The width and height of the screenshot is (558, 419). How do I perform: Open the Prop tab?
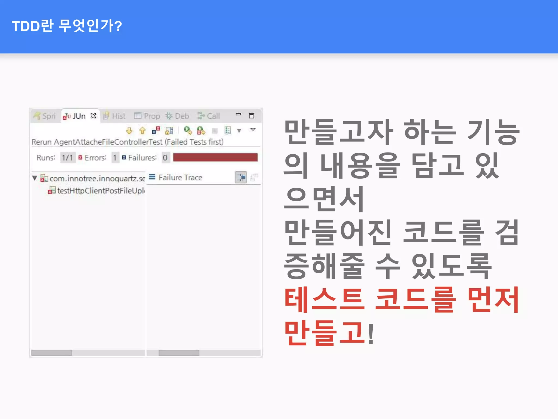click(x=147, y=116)
